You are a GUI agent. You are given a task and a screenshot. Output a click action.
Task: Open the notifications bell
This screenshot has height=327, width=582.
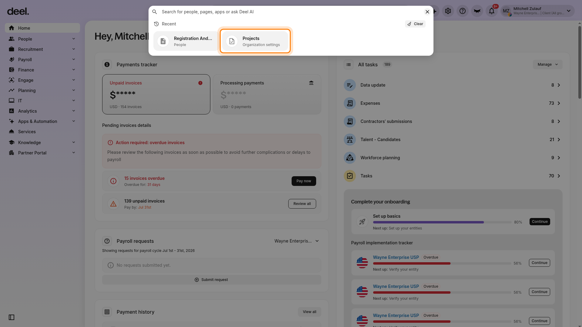tap(492, 11)
